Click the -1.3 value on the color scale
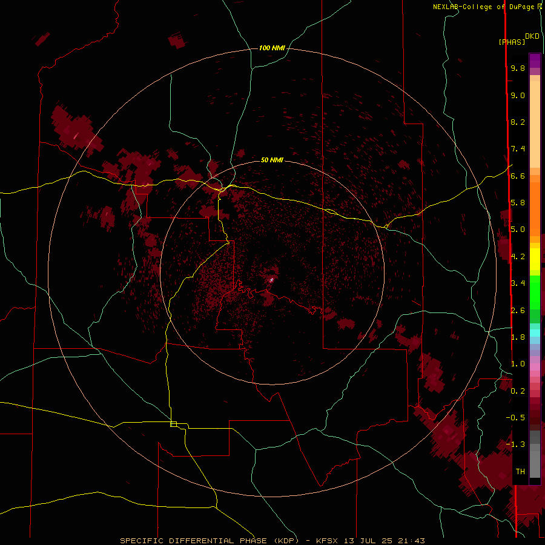The width and height of the screenshot is (545, 545). tap(515, 444)
